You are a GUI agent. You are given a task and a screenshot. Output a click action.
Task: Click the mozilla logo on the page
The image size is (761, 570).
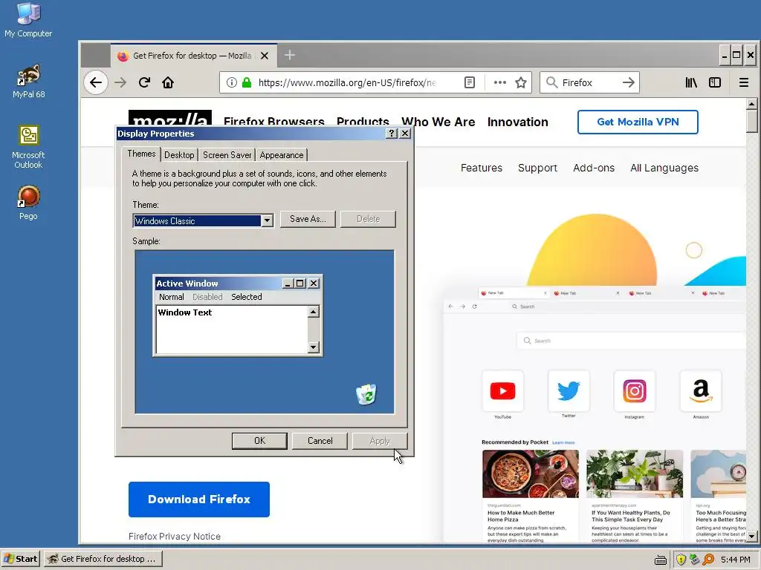pyautogui.click(x=170, y=119)
